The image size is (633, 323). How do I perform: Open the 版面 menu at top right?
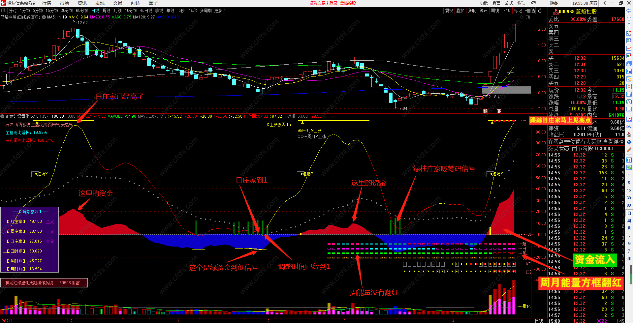click(x=496, y=3)
